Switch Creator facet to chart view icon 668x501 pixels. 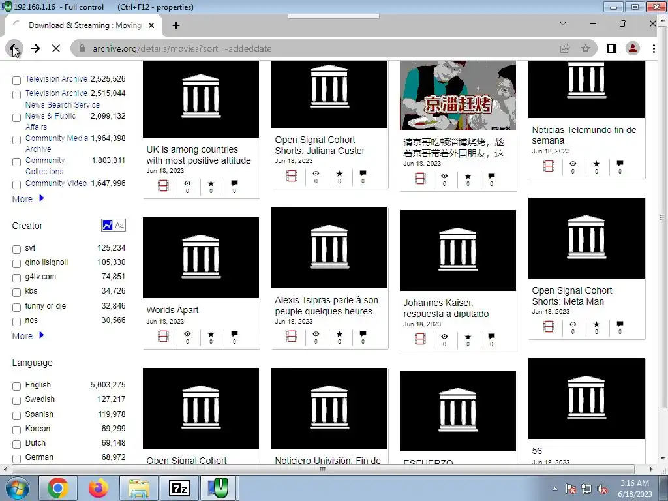[108, 225]
